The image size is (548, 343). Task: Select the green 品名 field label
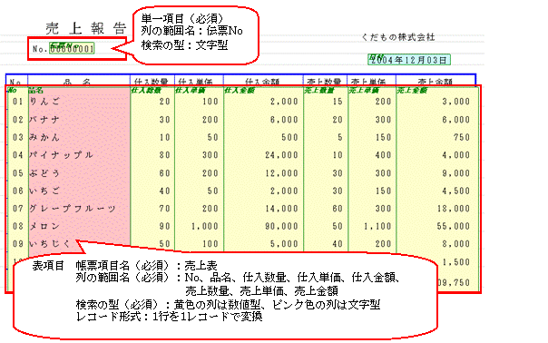35,91
